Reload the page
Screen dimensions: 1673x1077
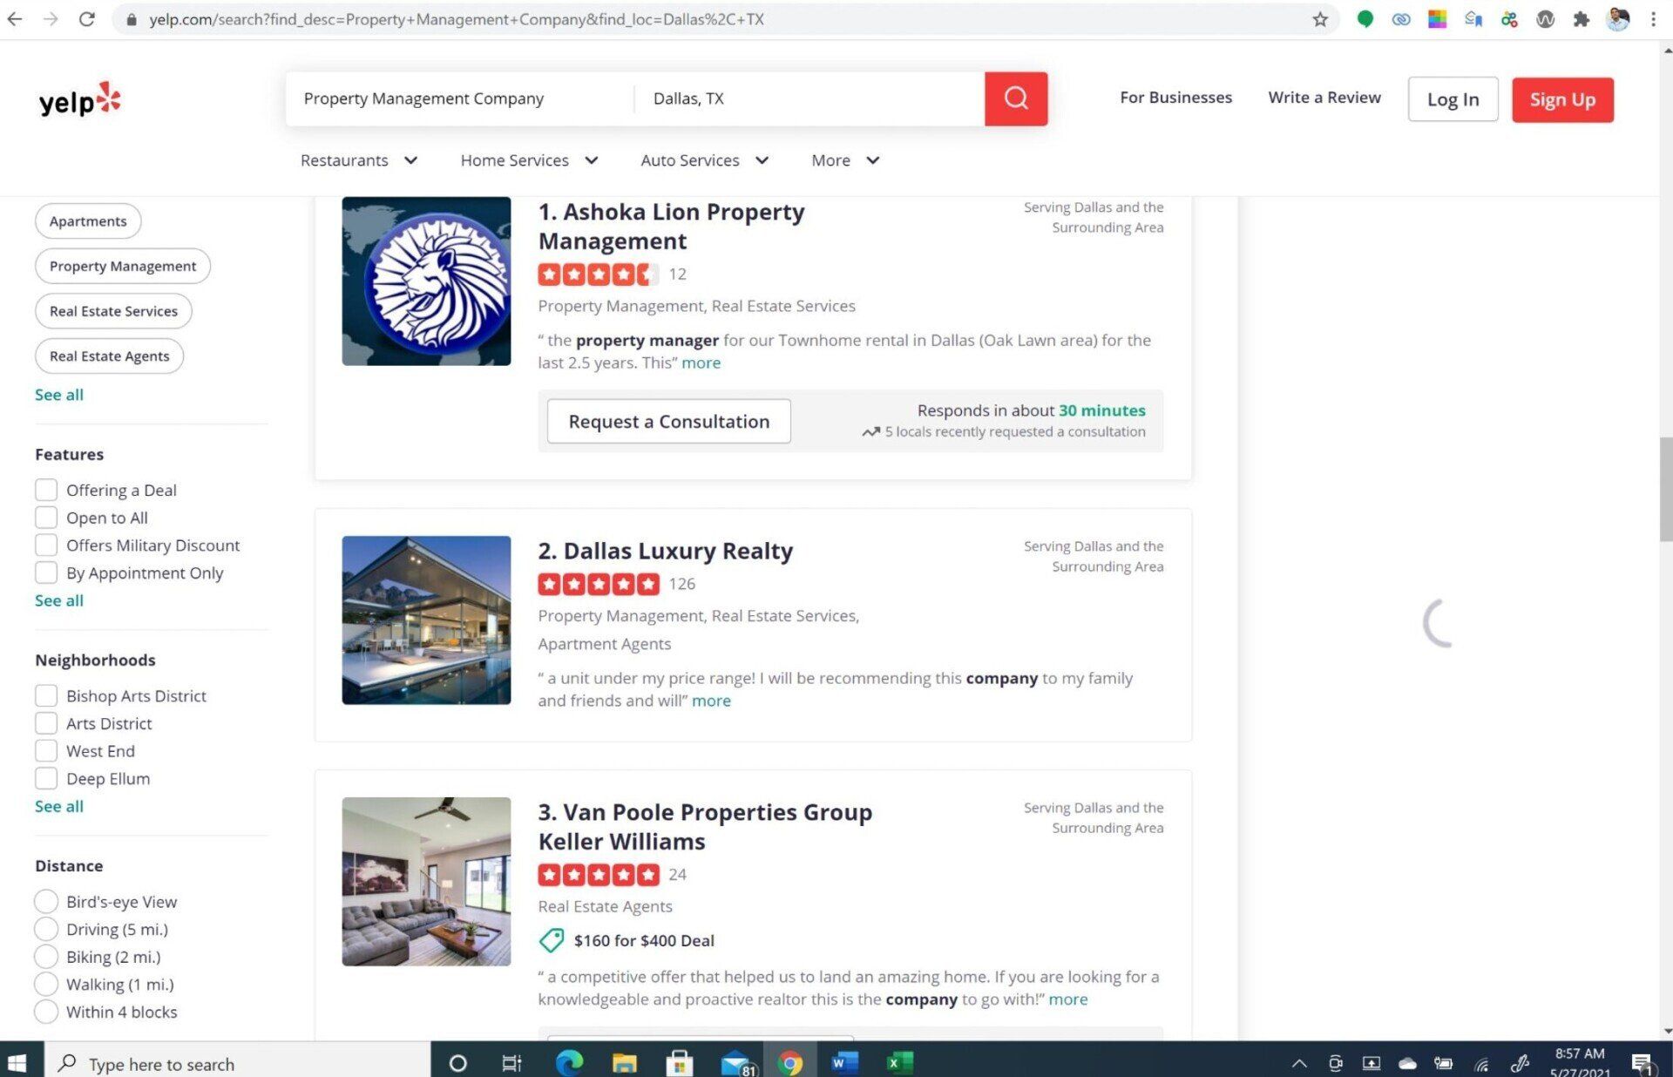[x=87, y=19]
